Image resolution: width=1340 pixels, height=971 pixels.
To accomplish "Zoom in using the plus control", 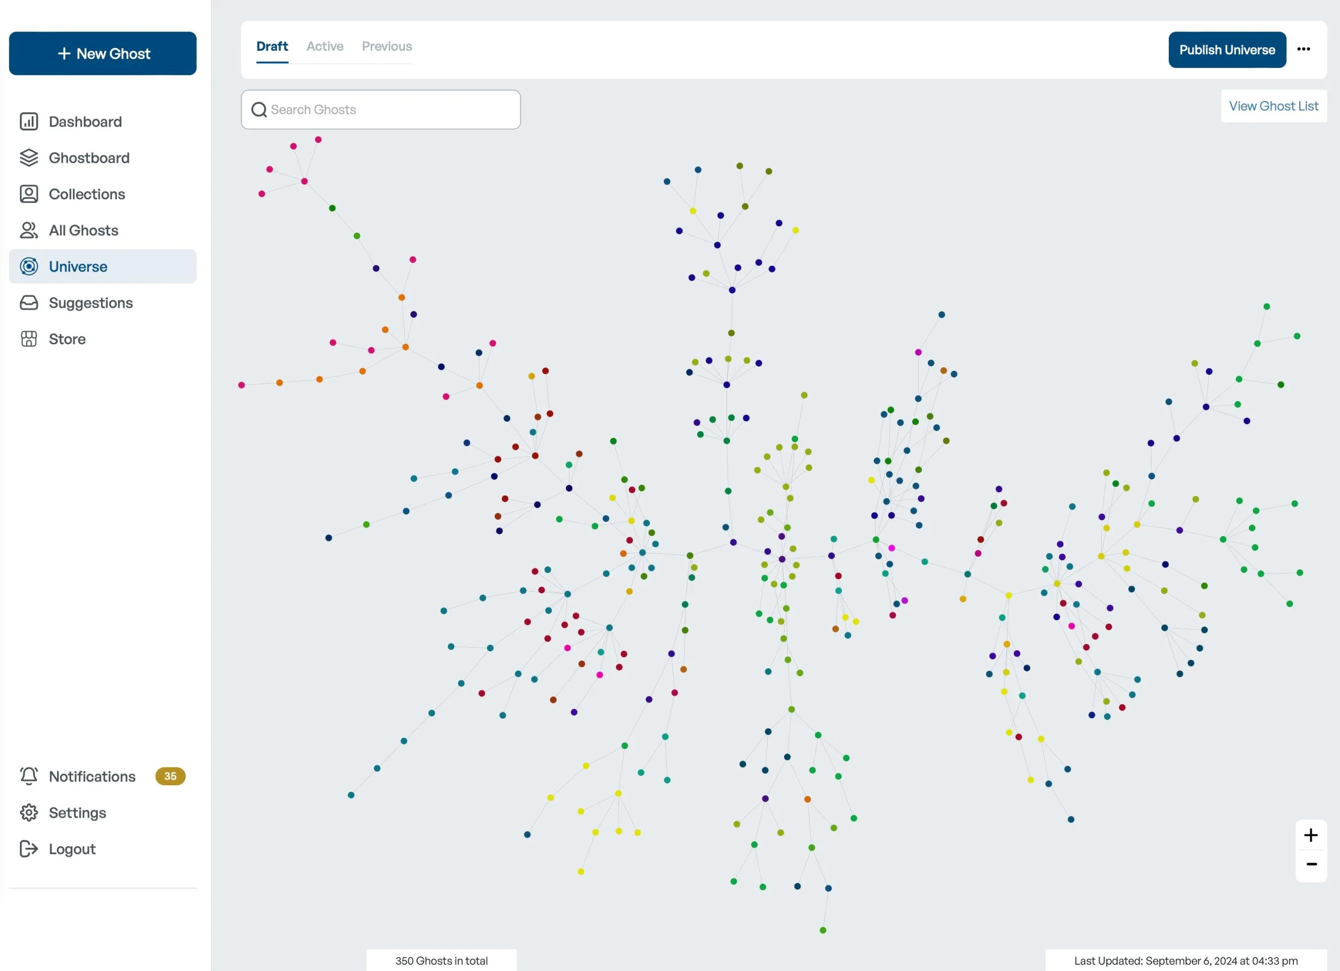I will (x=1311, y=834).
